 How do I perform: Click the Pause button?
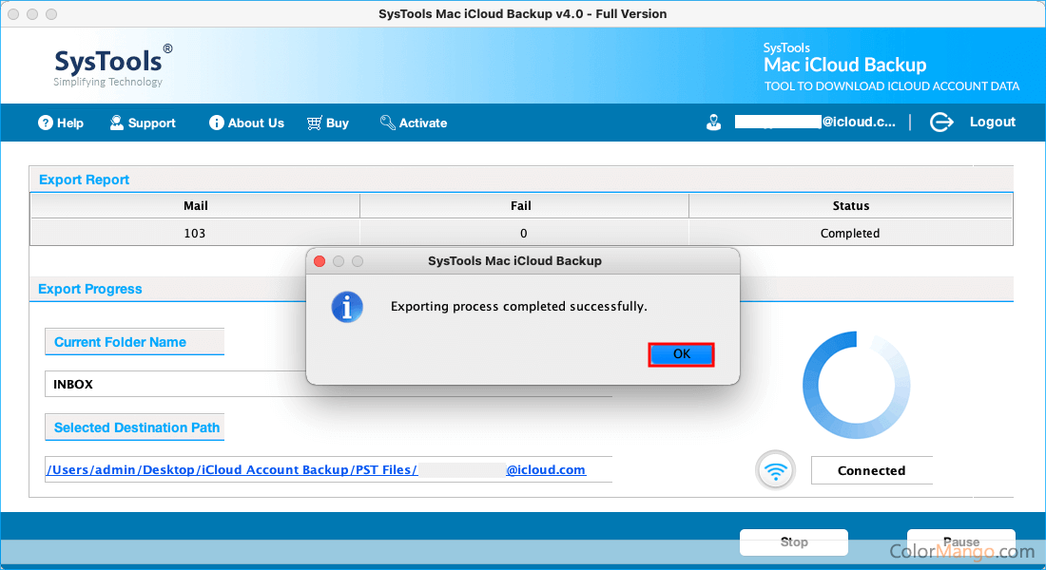(961, 542)
